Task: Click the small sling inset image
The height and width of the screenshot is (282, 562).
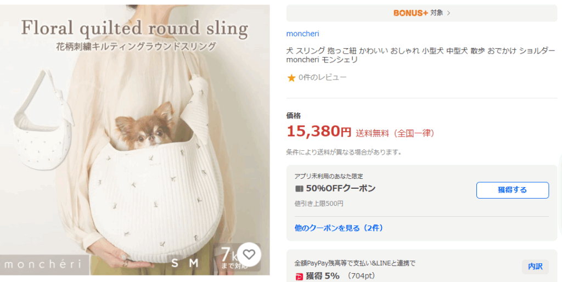Action: 42,120
